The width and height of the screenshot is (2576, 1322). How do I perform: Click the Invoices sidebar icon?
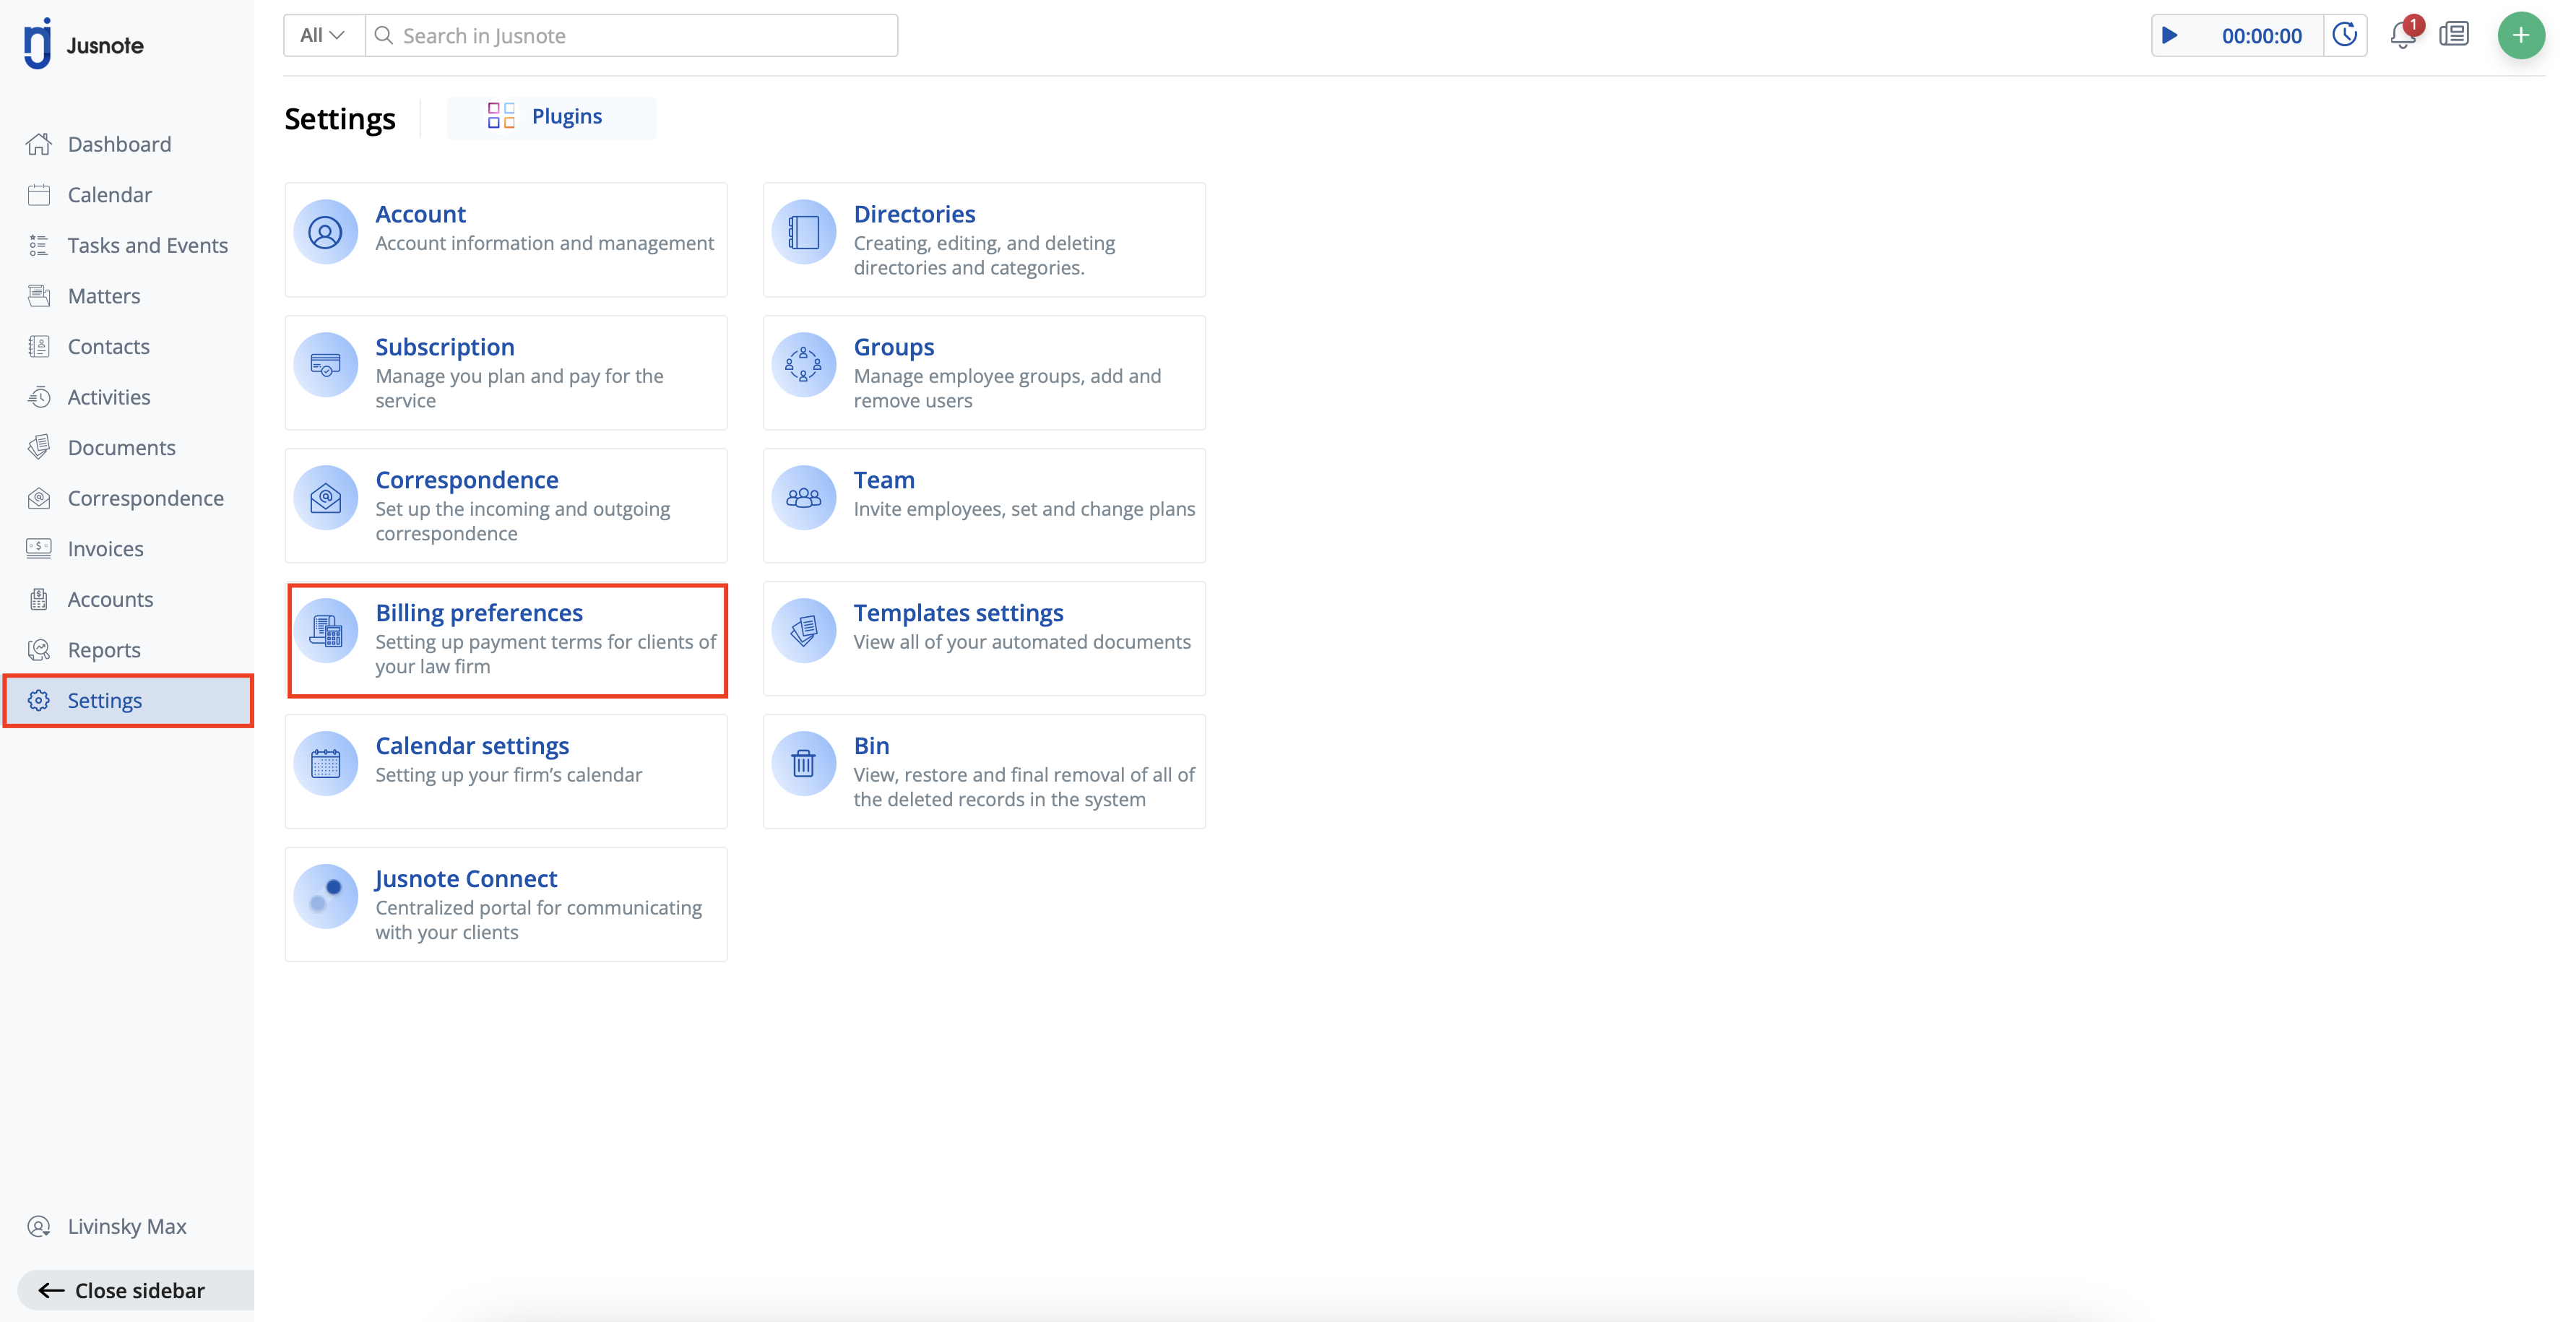39,548
